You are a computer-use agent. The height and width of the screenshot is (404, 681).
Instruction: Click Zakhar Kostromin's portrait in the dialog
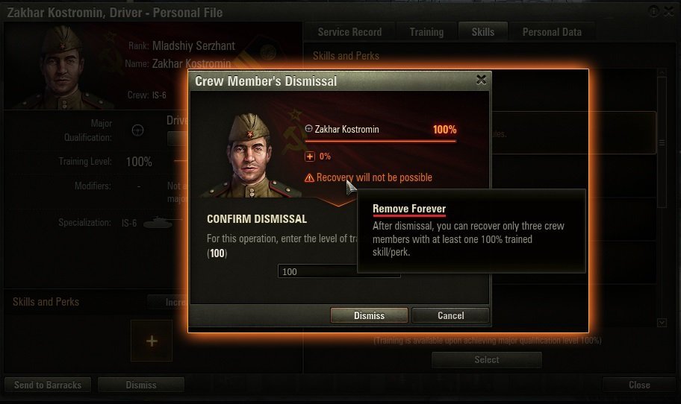249,155
